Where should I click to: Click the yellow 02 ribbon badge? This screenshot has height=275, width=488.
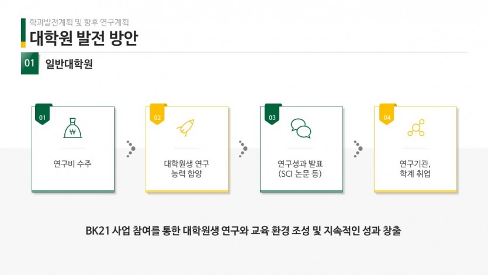(x=157, y=114)
